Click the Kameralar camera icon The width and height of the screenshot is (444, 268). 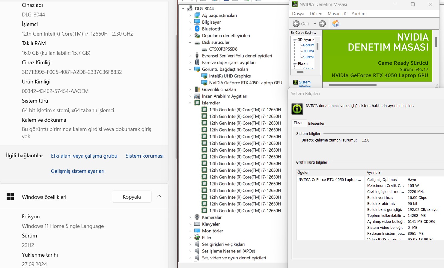click(x=197, y=217)
